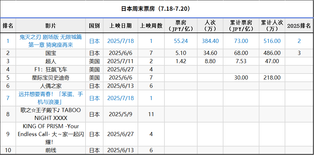Click the release date 2025/6/13 for 人偶之家

click(121, 86)
